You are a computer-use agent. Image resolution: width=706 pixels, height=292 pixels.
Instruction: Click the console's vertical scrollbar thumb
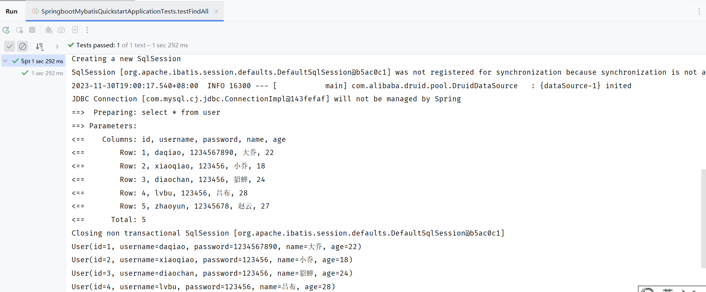pyautogui.click(x=703, y=219)
